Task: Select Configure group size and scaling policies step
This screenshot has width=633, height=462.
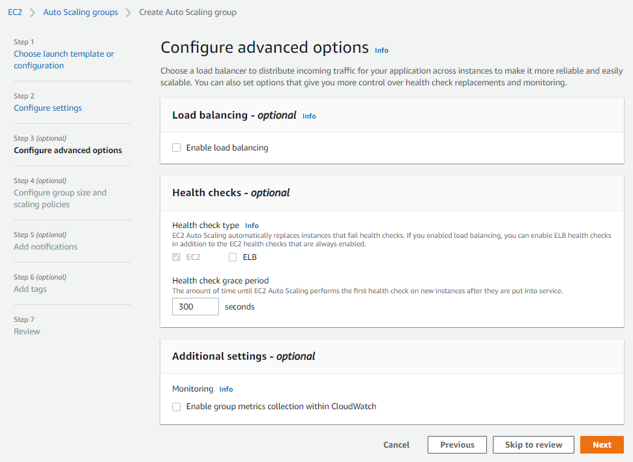Action: [x=60, y=199]
